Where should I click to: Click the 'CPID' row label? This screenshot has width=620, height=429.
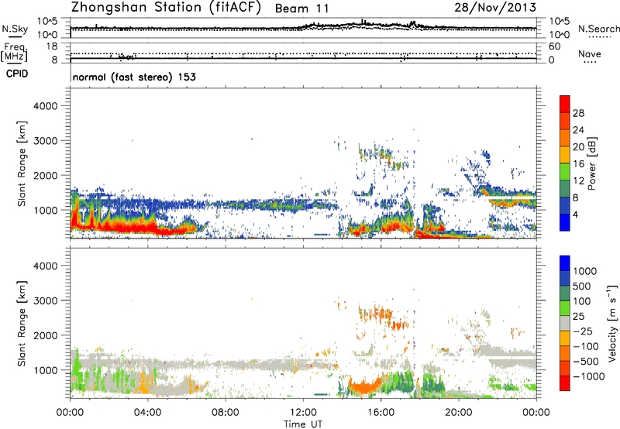pyautogui.click(x=17, y=74)
